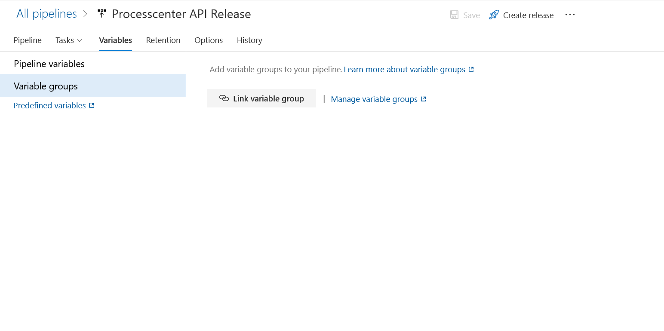
Task: Click the release pipeline icon beside the title
Action: click(x=101, y=14)
